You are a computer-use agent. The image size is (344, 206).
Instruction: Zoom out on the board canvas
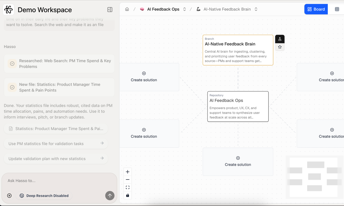[127, 179]
